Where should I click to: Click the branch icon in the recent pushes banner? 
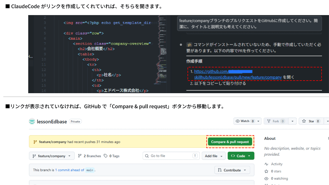(35, 142)
